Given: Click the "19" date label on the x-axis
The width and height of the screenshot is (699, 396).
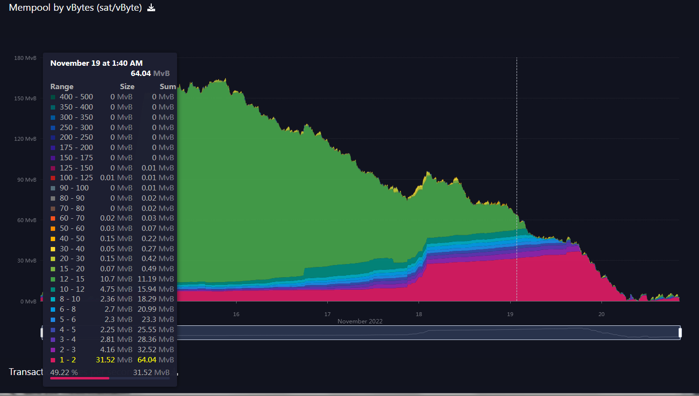Looking at the screenshot, I should 510,314.
